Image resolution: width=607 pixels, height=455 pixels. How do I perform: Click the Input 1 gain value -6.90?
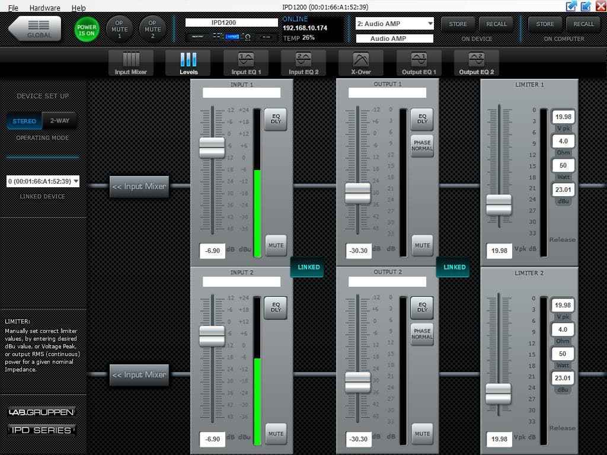pos(212,251)
